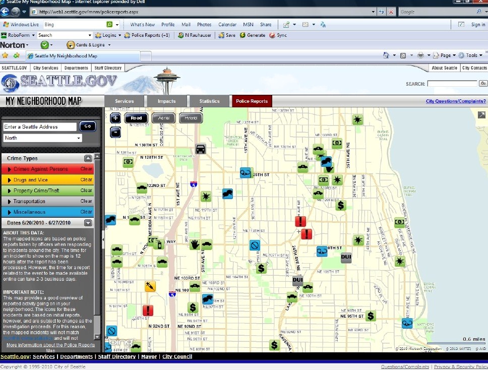Image resolution: width=488 pixels, height=370 pixels.
Task: Click the blue prohibited-sign marker near NE 107th
Action: tap(255, 245)
